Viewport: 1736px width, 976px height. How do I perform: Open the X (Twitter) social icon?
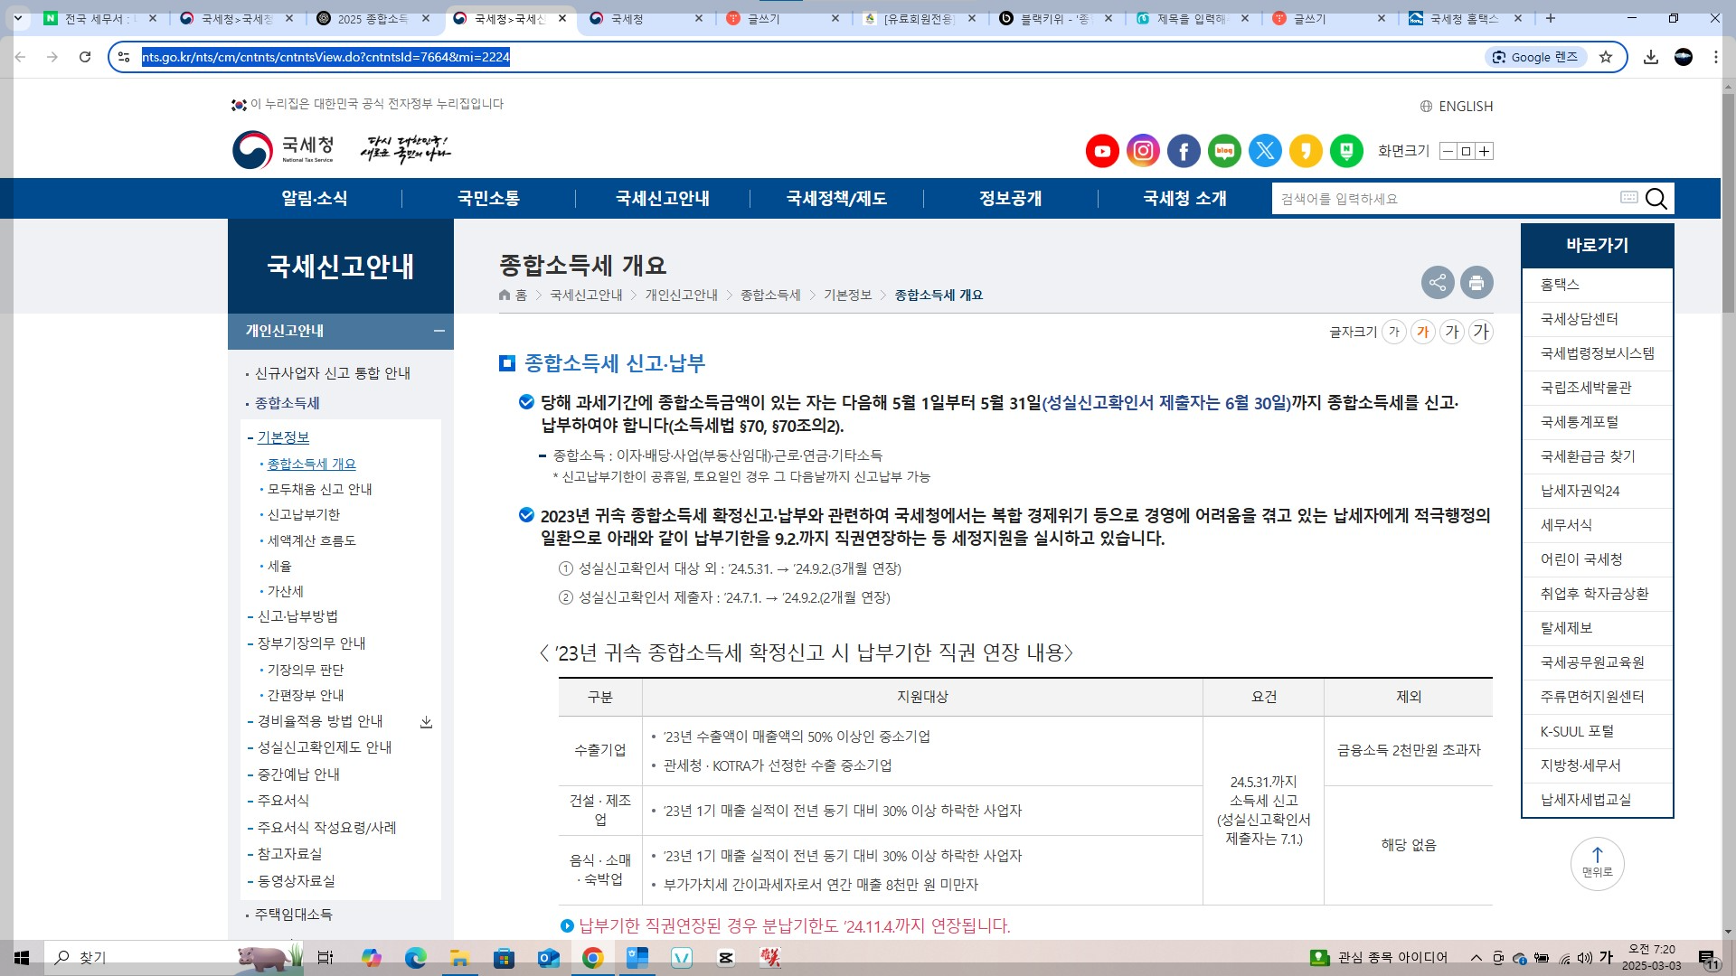(x=1265, y=151)
